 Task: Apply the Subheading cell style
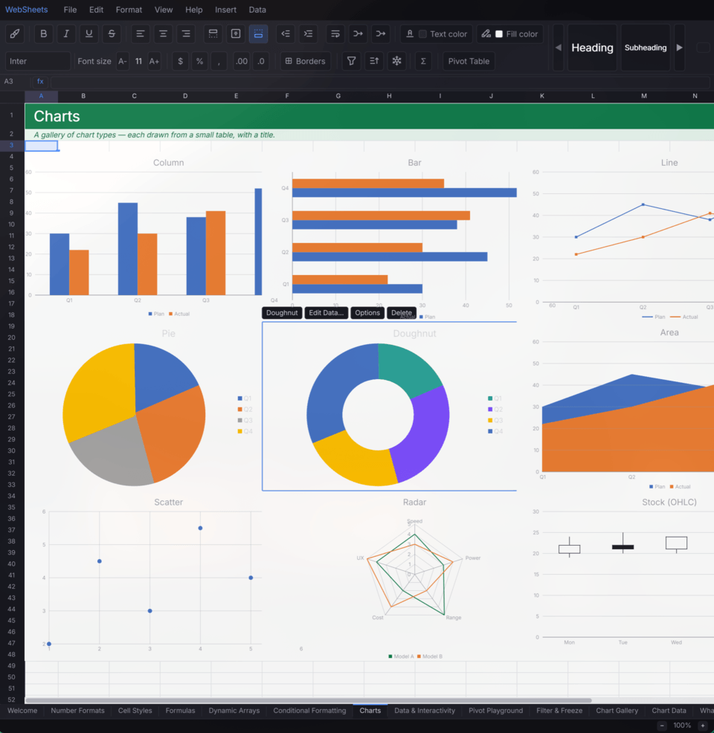(x=646, y=48)
